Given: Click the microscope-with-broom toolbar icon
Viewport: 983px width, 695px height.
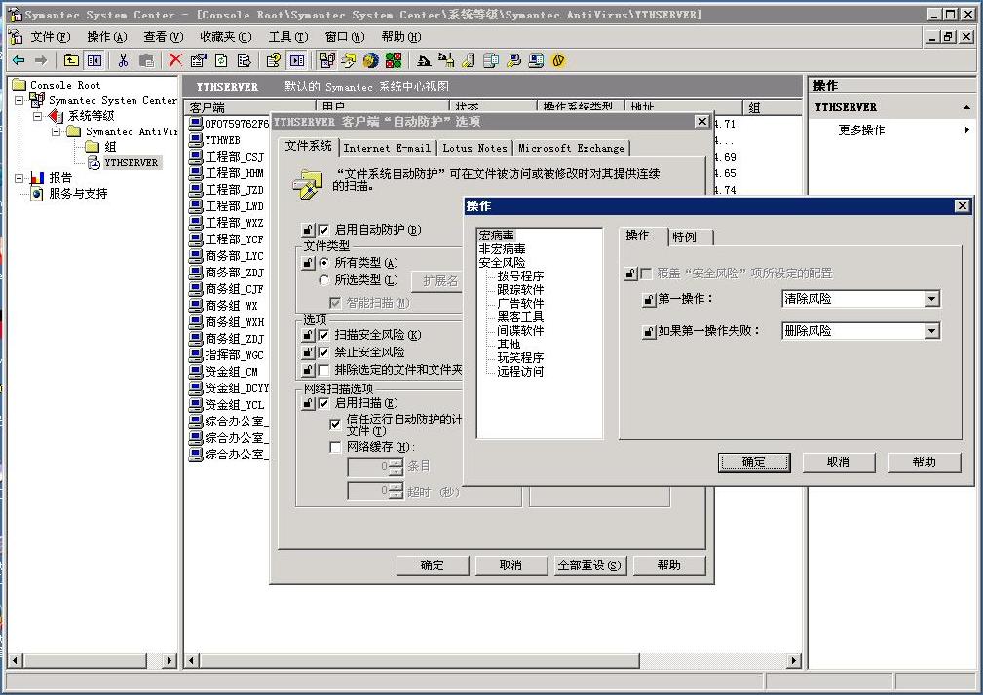Looking at the screenshot, I should tap(446, 60).
